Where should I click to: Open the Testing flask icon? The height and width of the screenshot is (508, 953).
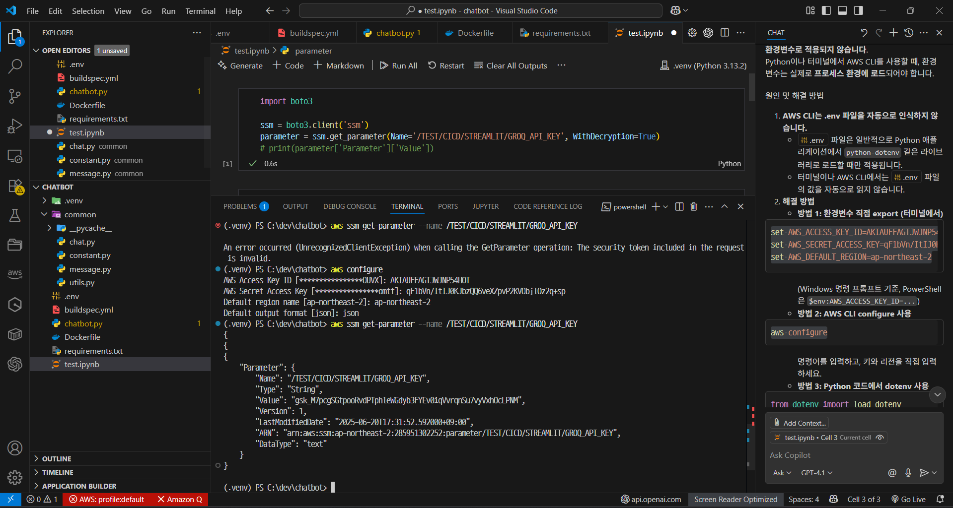pyautogui.click(x=15, y=215)
